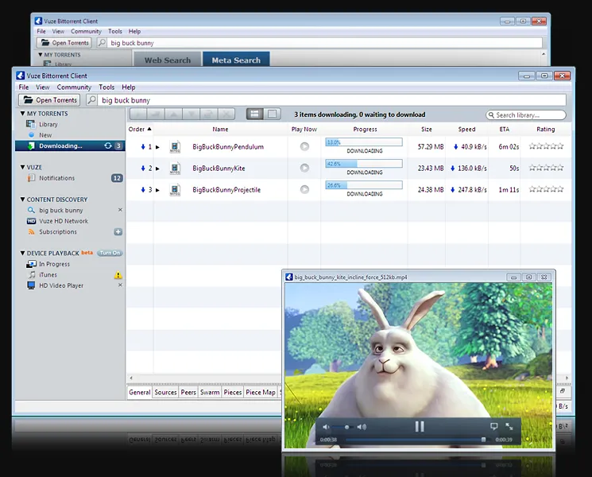The width and height of the screenshot is (592, 477).
Task: Open the View menu in front window
Action: 43,87
